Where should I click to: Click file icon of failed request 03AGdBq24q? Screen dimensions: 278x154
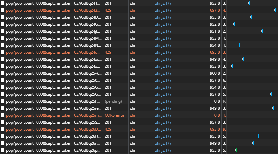tap(2, 52)
